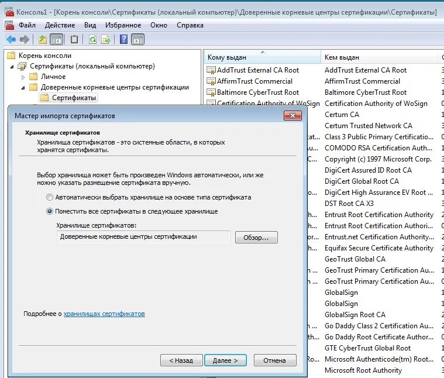Collapse Сертификаты (локальный компьютер) tree node
This screenshot has height=378, width=444.
point(12,67)
